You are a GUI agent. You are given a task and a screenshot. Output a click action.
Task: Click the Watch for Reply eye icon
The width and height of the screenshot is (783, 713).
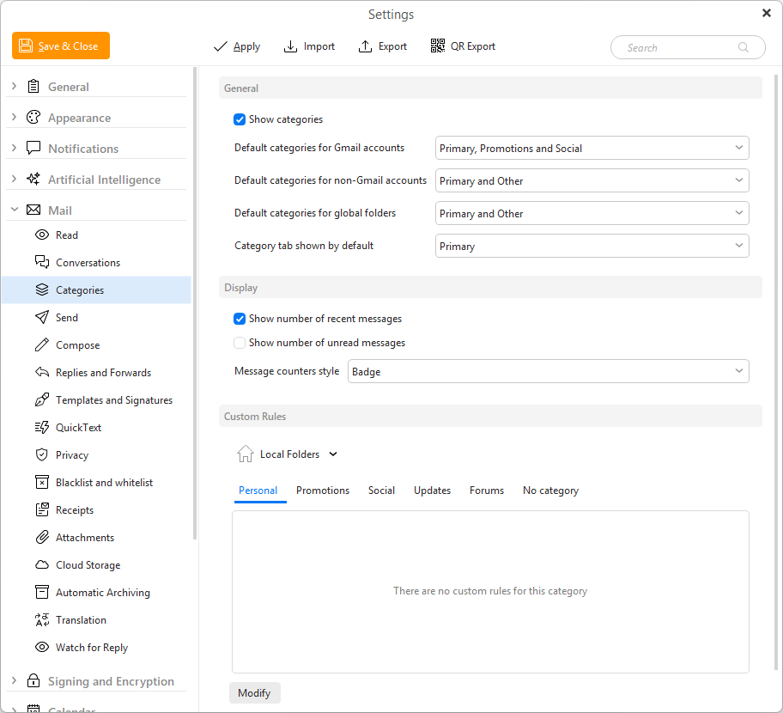[x=42, y=647]
